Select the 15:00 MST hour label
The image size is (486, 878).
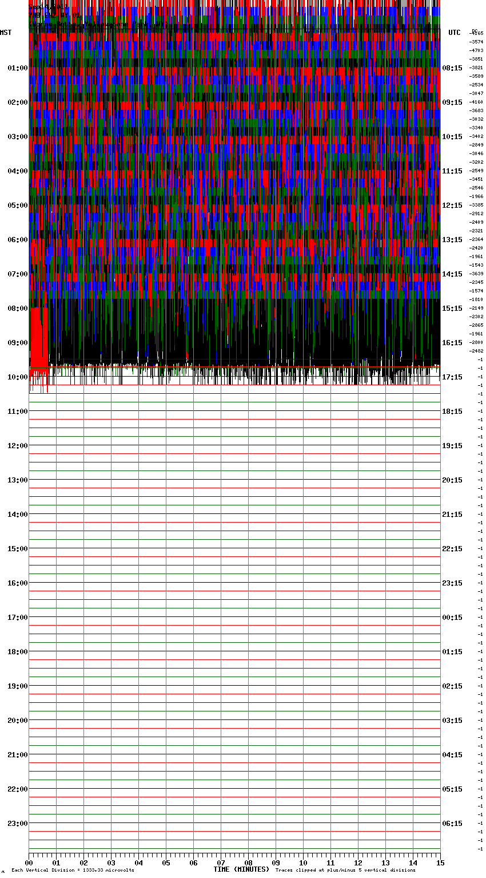tap(18, 549)
